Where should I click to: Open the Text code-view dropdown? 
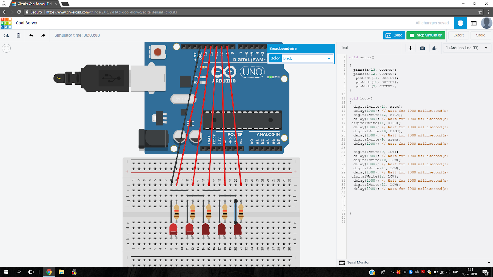(344, 48)
